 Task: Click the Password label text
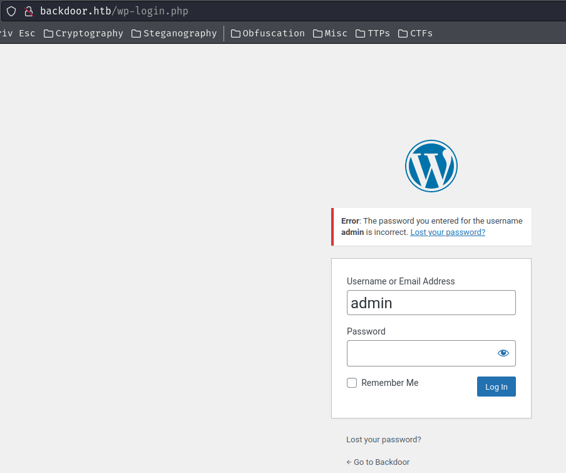point(366,331)
